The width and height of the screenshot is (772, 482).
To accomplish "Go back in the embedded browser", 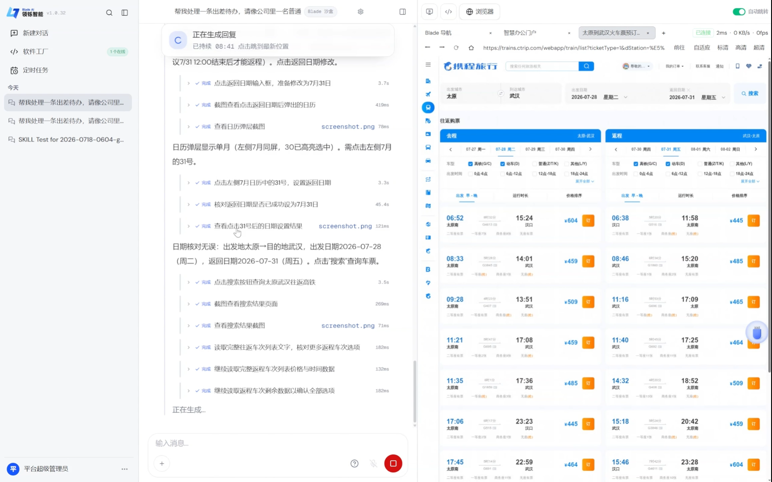I will [x=427, y=47].
